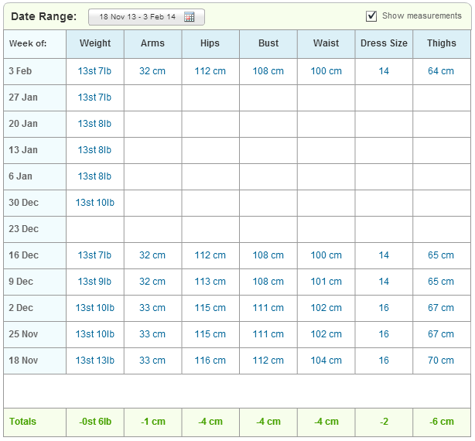Click weight 13st 9lb for 9 Dec
This screenshot has height=441, width=475.
click(94, 282)
